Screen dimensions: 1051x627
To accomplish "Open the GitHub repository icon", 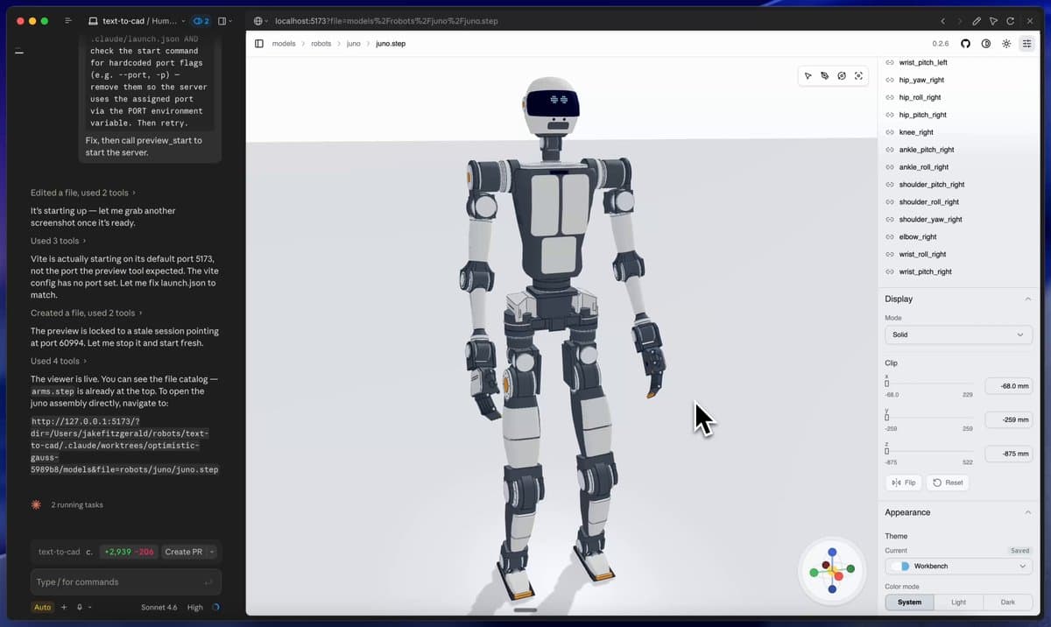I will point(966,44).
